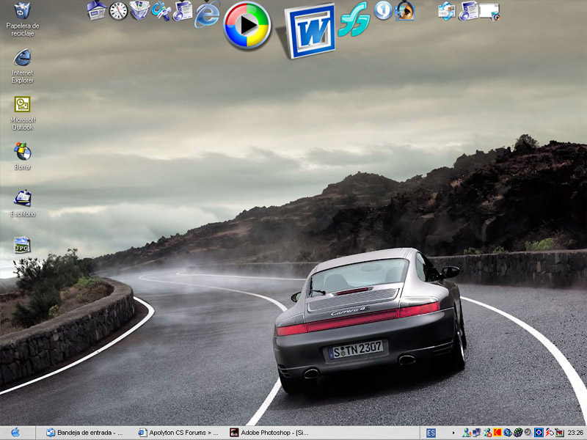Open the Borrar desktop icon
The image size is (587, 440).
[23, 152]
